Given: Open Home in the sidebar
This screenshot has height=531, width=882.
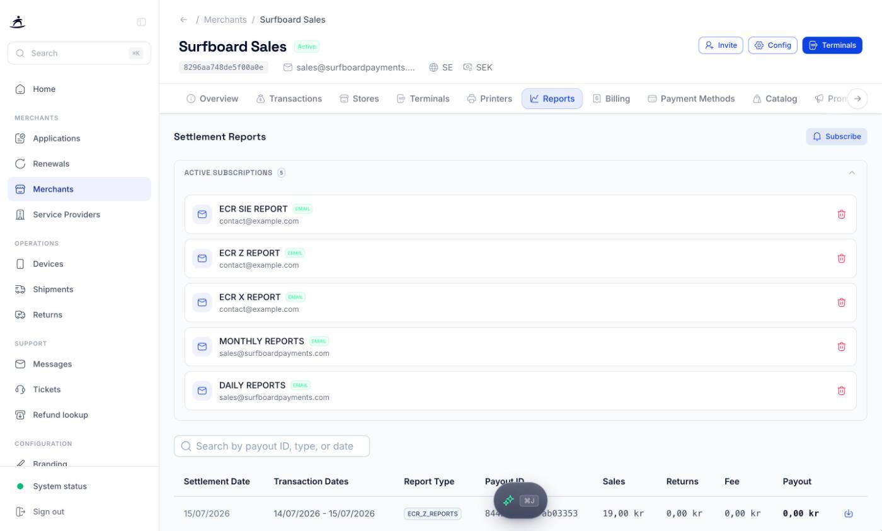Looking at the screenshot, I should [79, 89].
